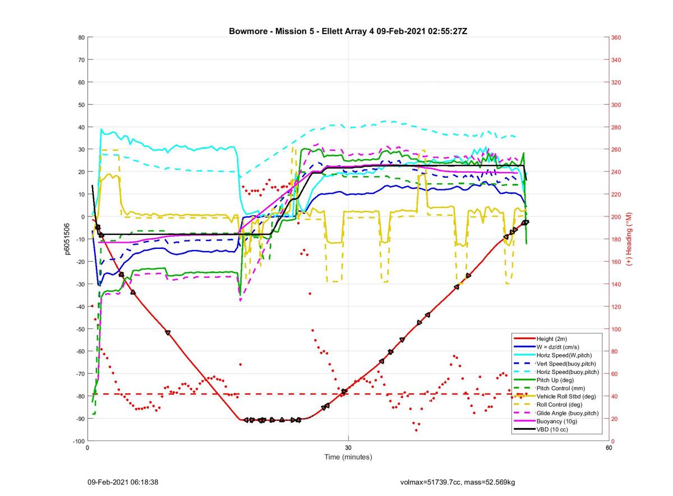
Task: Click the right axis tick label '180'
Action: click(x=616, y=239)
